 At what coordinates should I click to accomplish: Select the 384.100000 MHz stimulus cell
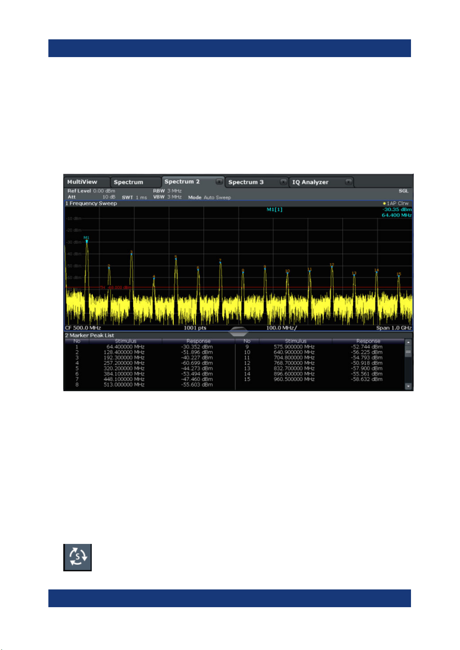124,374
